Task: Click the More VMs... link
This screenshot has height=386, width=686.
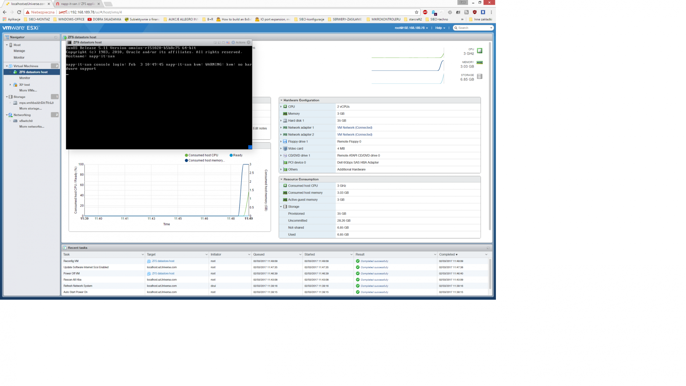Action: click(x=28, y=90)
